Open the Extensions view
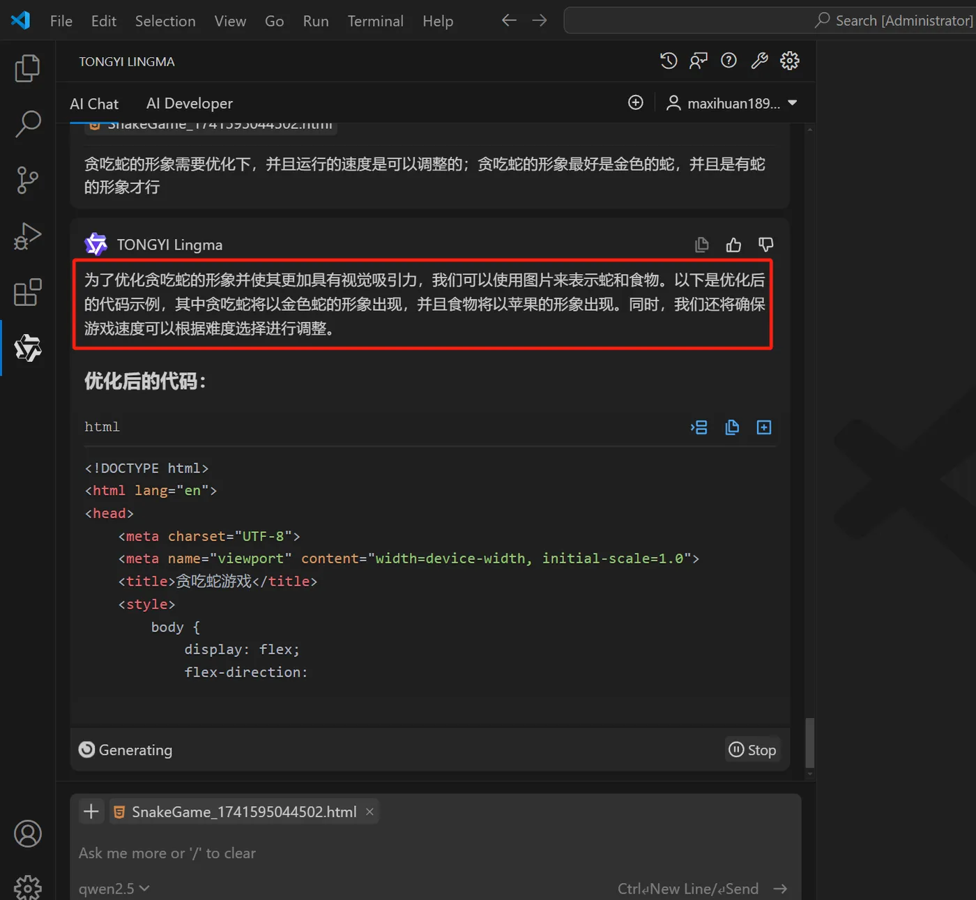The image size is (976, 900). tap(28, 292)
